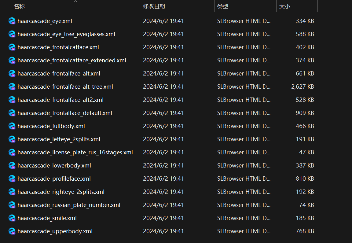Click the 466 KB size value

305,126
